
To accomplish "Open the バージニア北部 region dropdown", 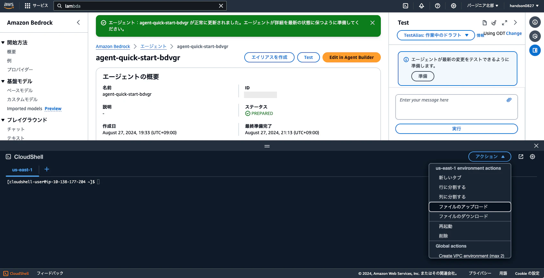I will pyautogui.click(x=482, y=6).
